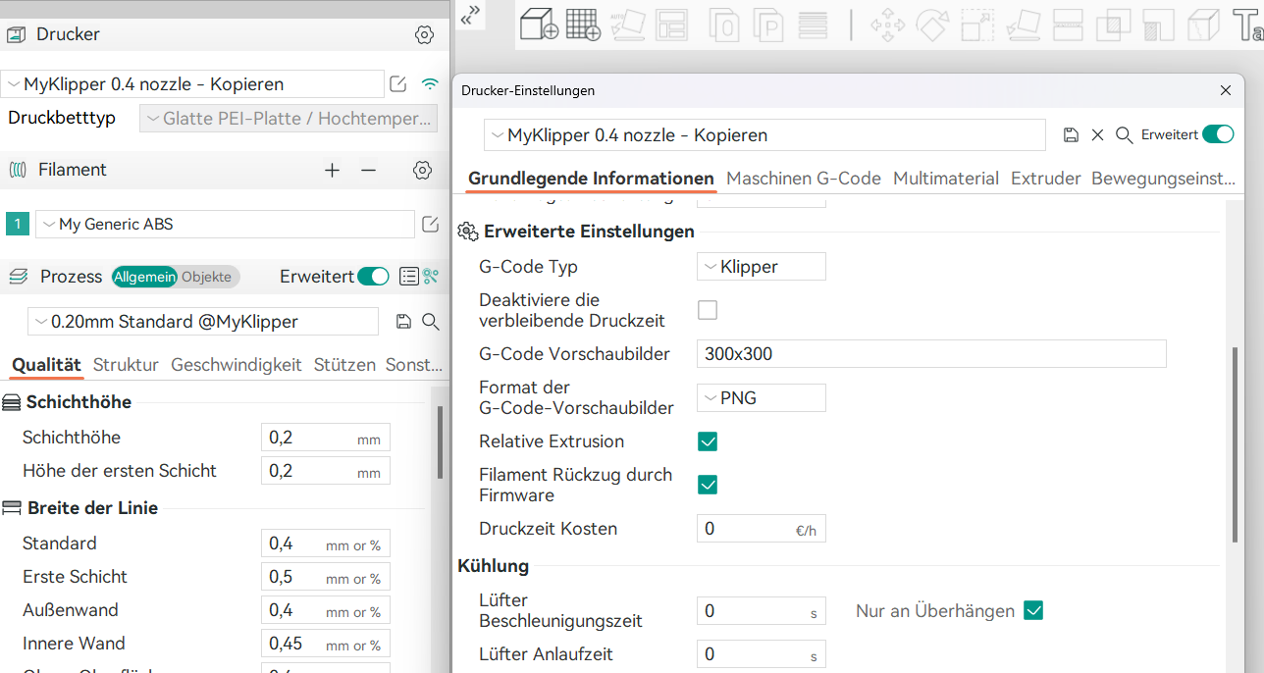Click Schichthöhe 0,2 mm field

(x=326, y=438)
